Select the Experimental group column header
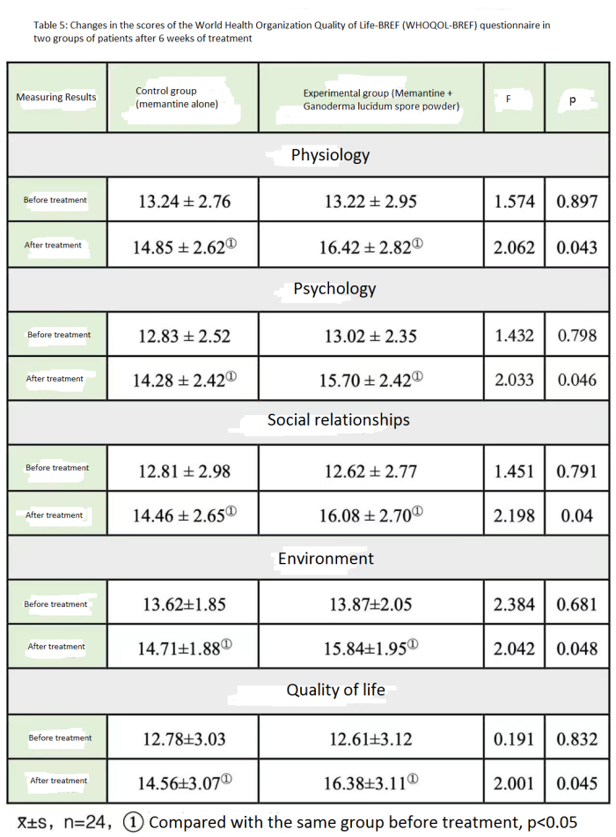This screenshot has width=616, height=837. tap(370, 99)
